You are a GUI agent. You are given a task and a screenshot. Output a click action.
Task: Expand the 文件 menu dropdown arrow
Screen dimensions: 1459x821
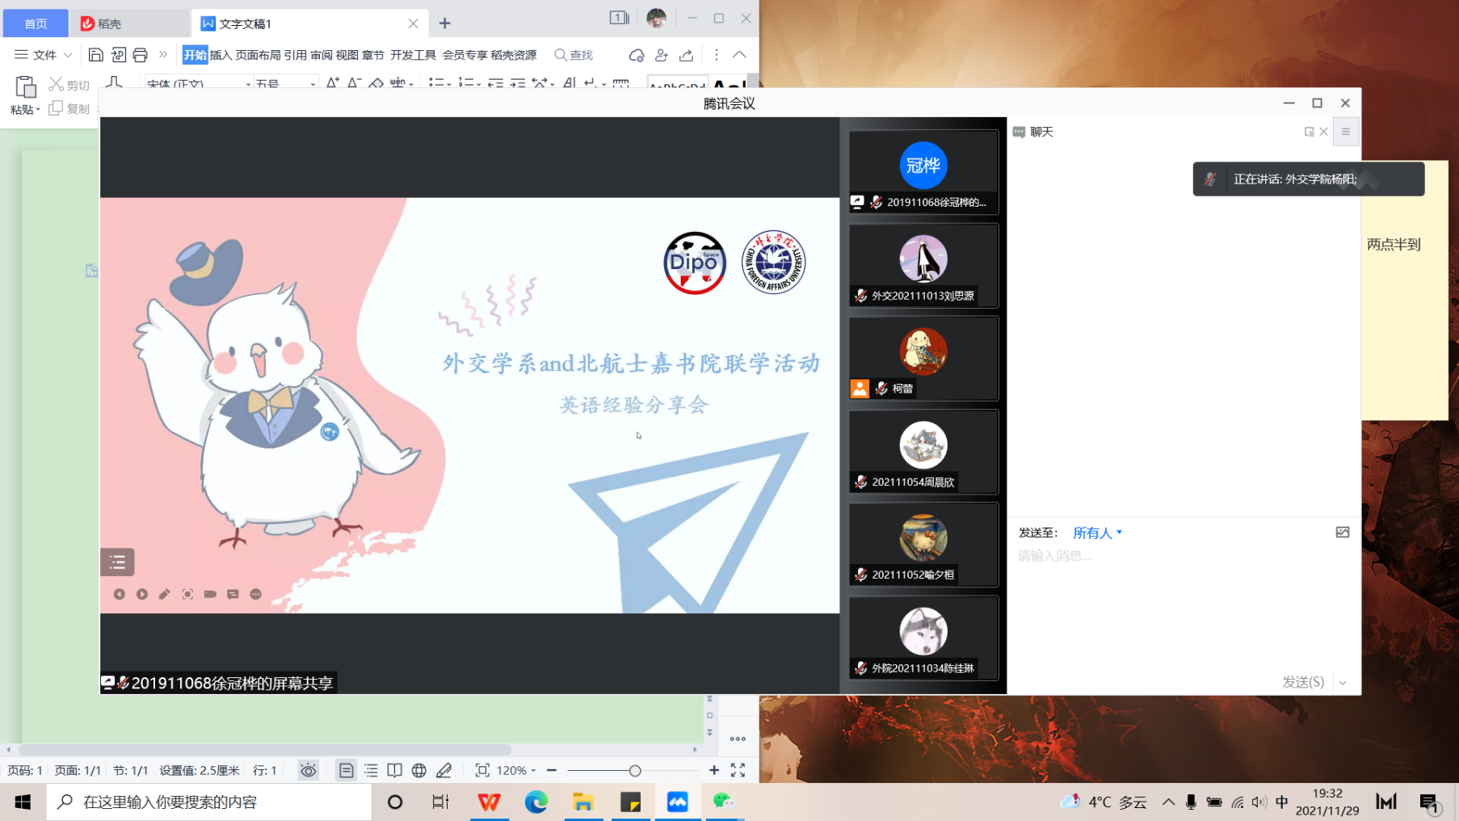[68, 55]
